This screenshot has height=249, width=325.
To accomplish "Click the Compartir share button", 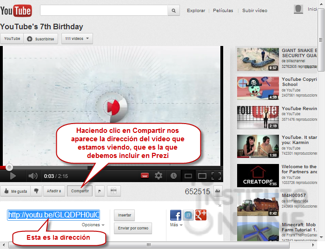I will [80, 191].
